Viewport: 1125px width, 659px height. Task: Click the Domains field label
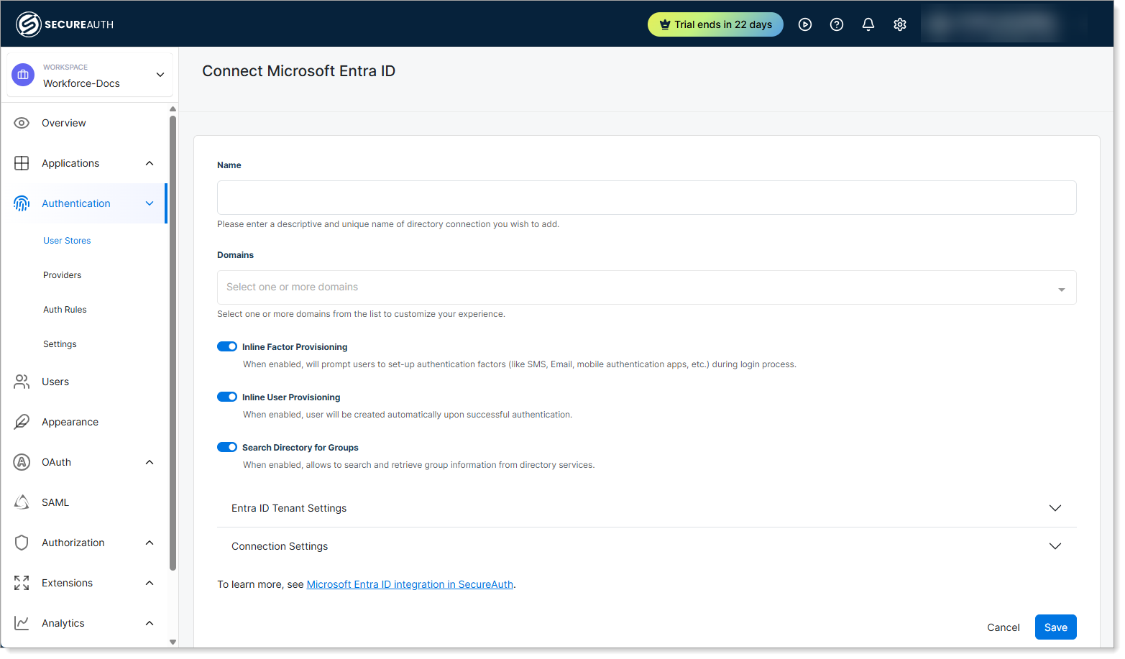tap(235, 255)
